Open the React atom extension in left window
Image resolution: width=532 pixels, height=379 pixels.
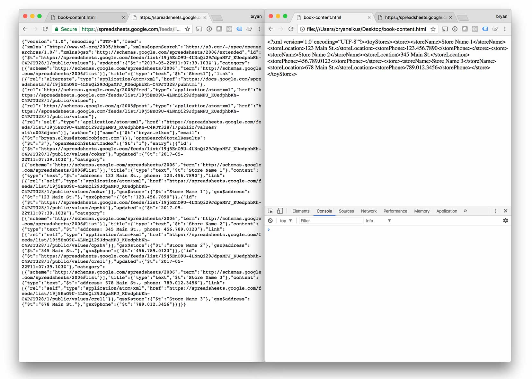[x=229, y=29]
